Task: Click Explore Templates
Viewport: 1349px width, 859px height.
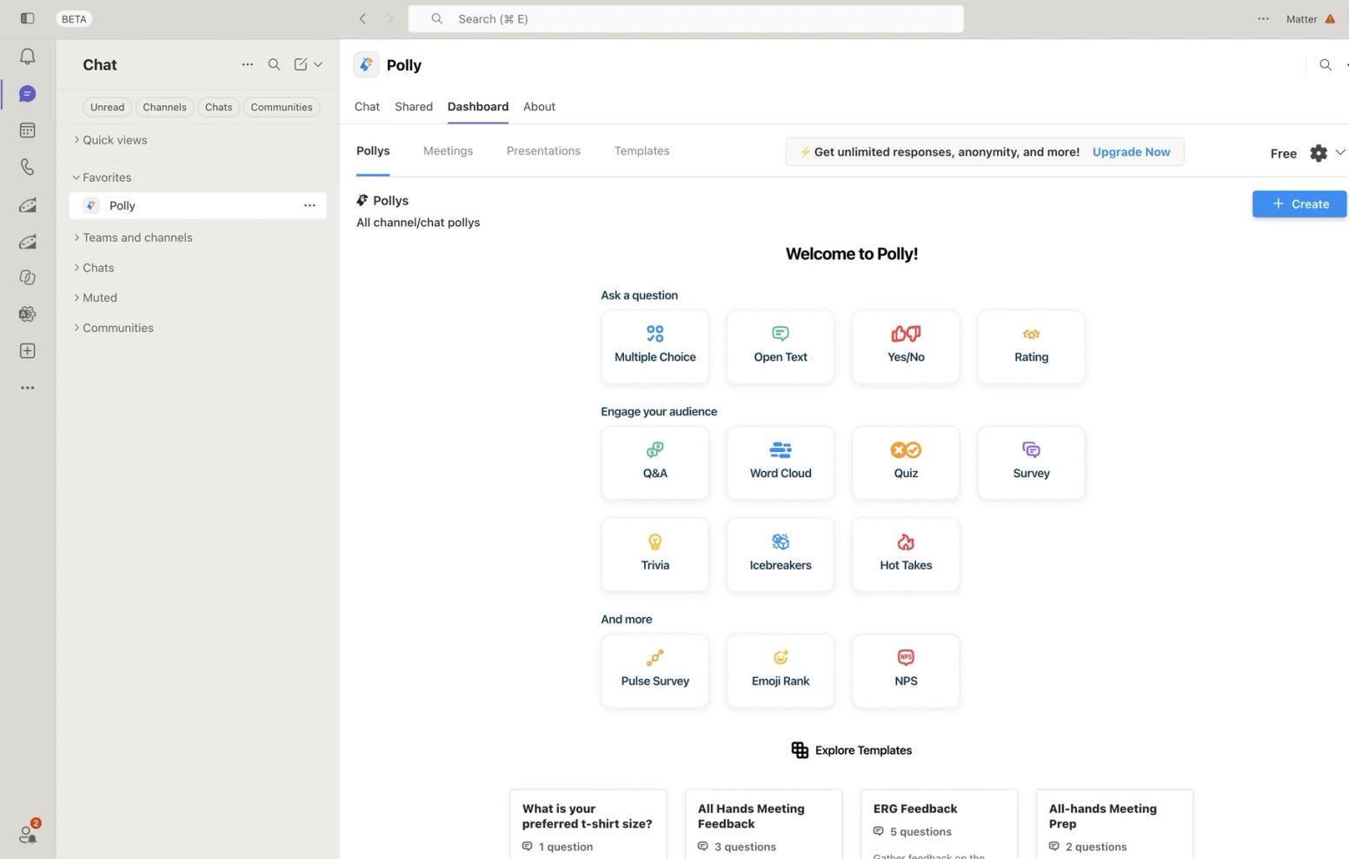Action: 852,750
